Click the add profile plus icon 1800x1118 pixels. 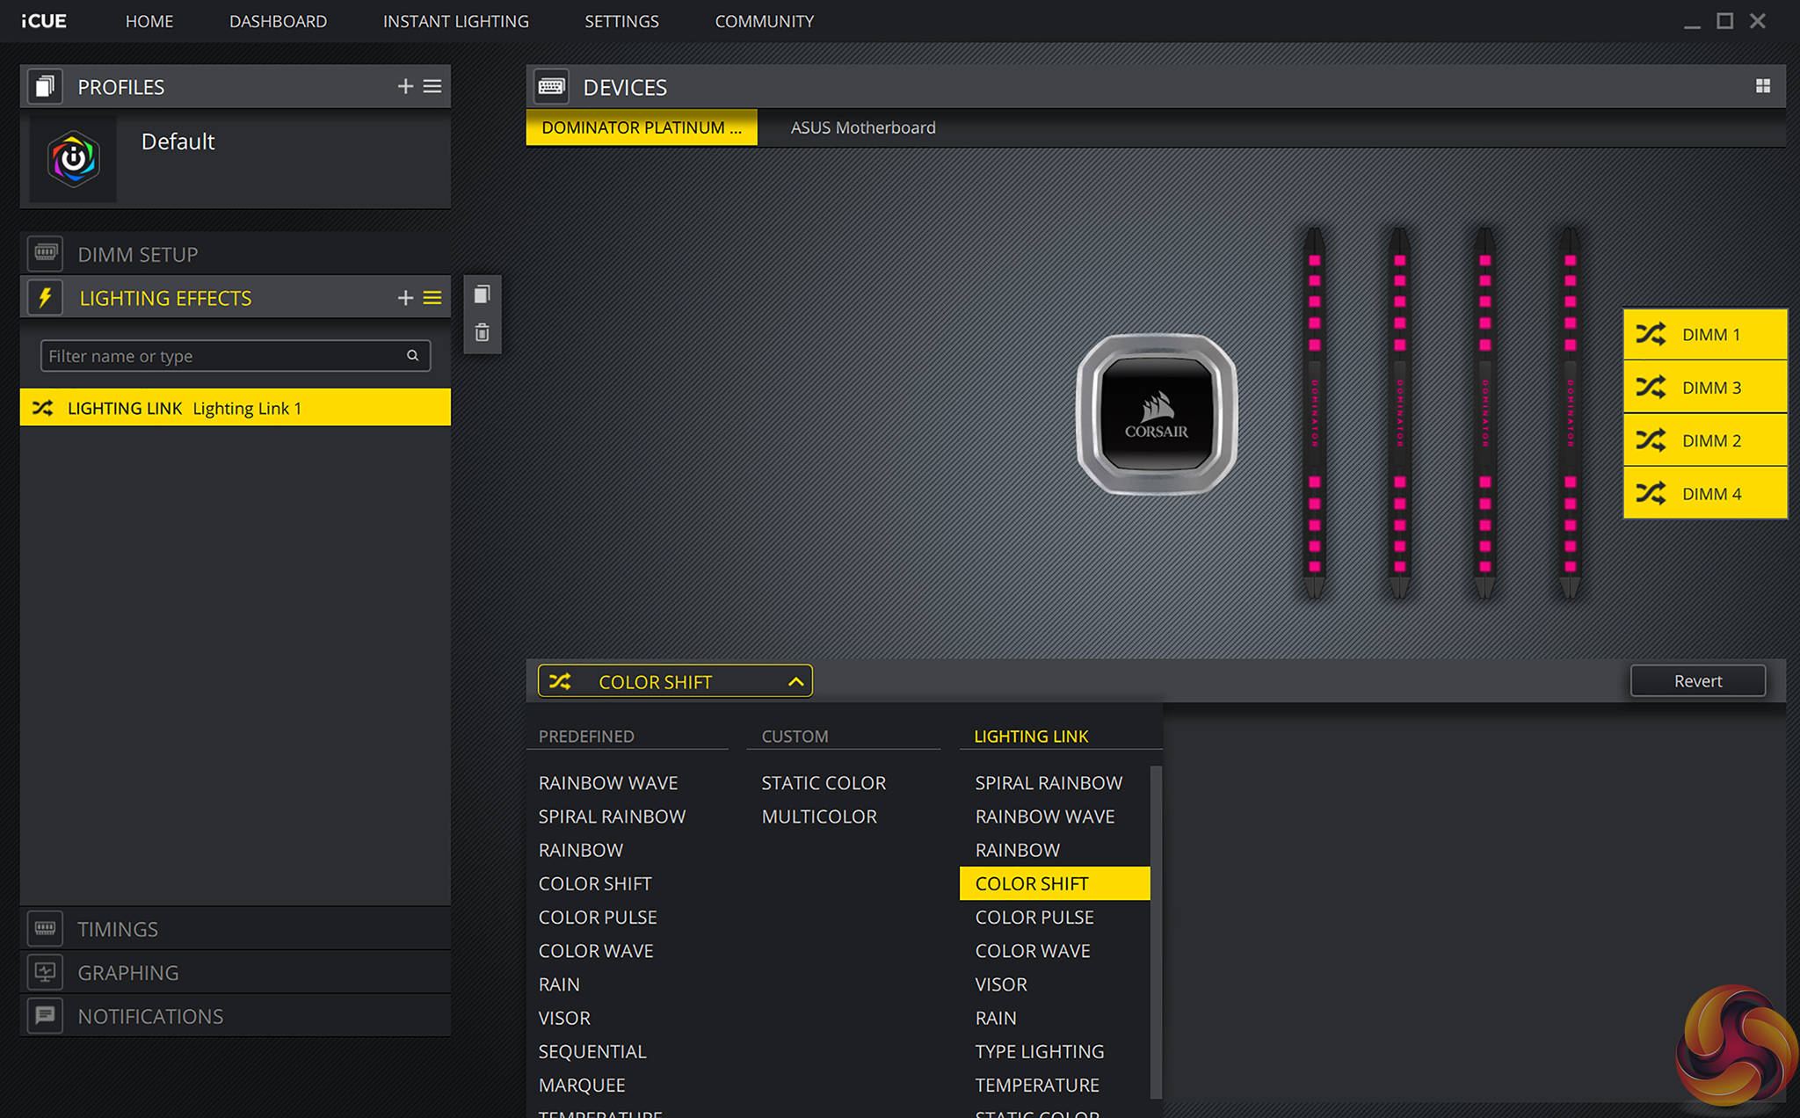(x=405, y=86)
